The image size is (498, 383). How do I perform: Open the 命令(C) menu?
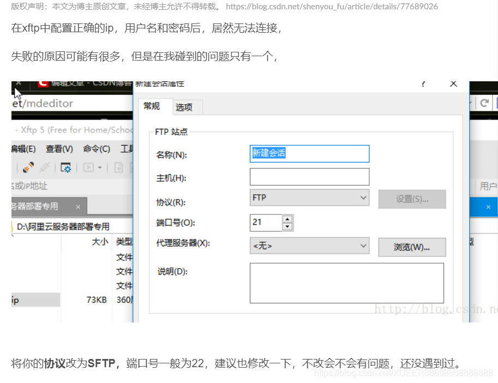(x=97, y=149)
